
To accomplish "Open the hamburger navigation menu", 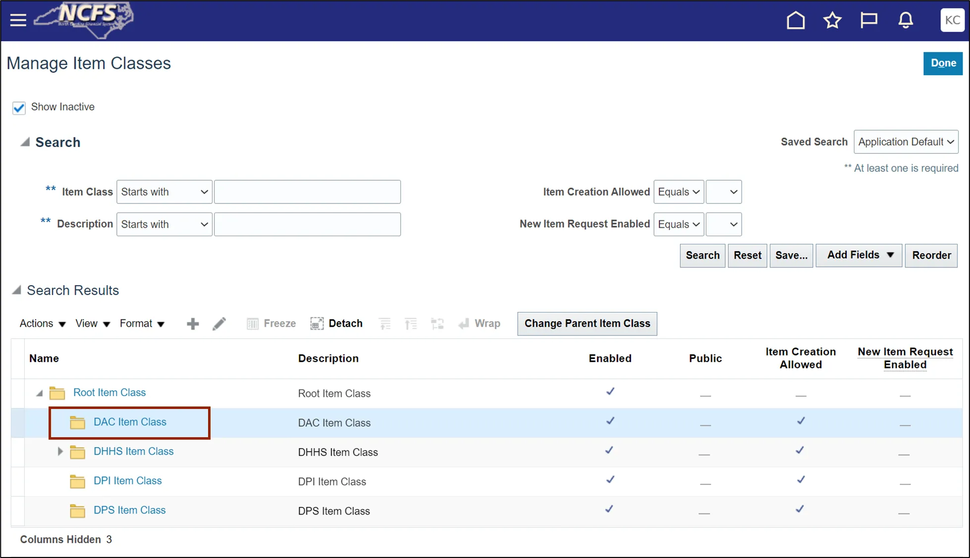I will [x=18, y=20].
